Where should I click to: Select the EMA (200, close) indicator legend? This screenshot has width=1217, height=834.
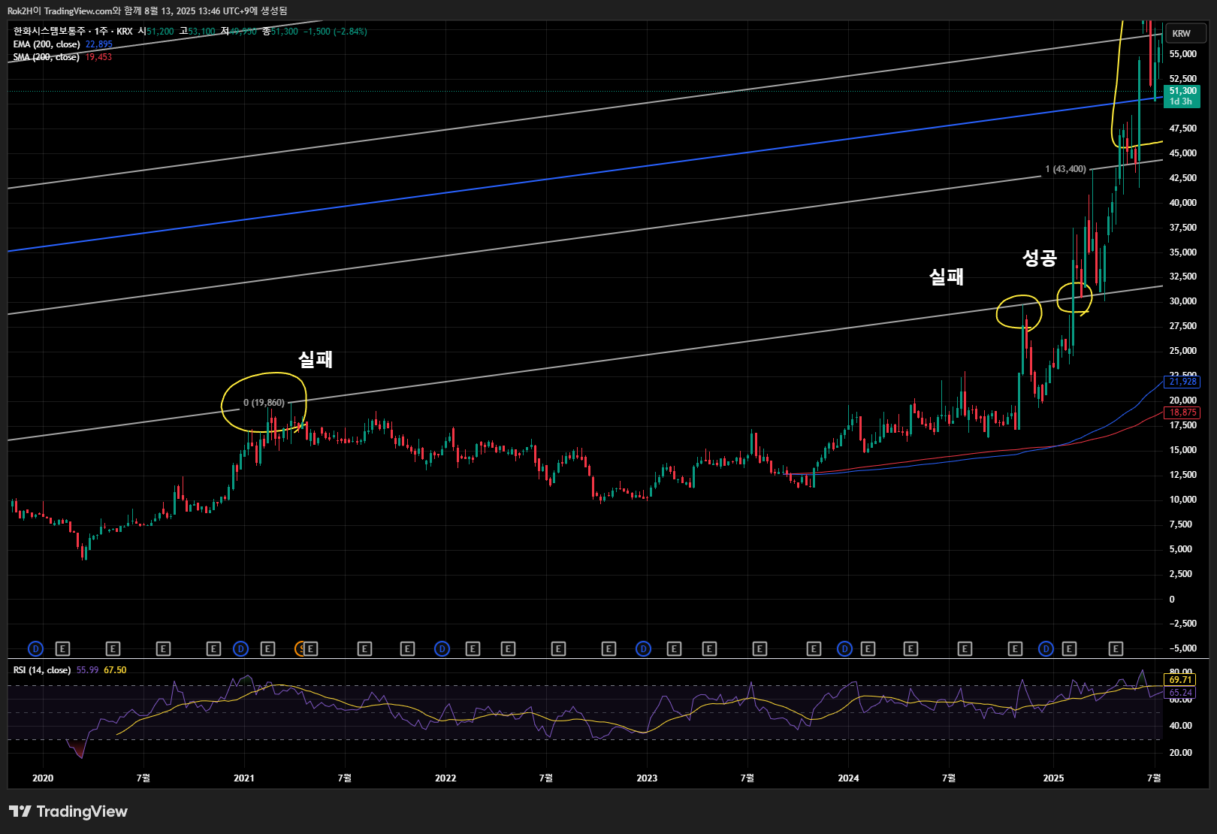pyautogui.click(x=47, y=44)
